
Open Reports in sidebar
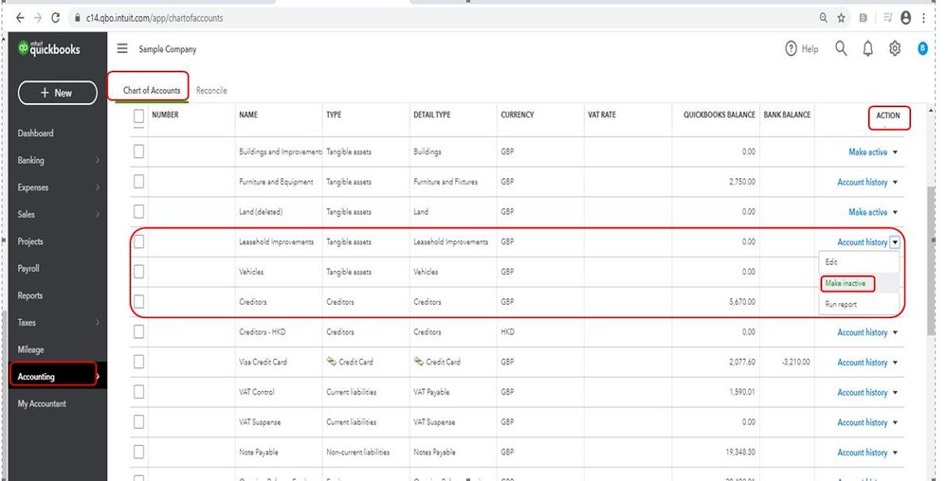(x=30, y=296)
